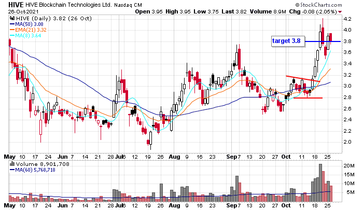363x210 pixels.
Task: Click the StockCharts.com watermark text
Action: coord(318,5)
